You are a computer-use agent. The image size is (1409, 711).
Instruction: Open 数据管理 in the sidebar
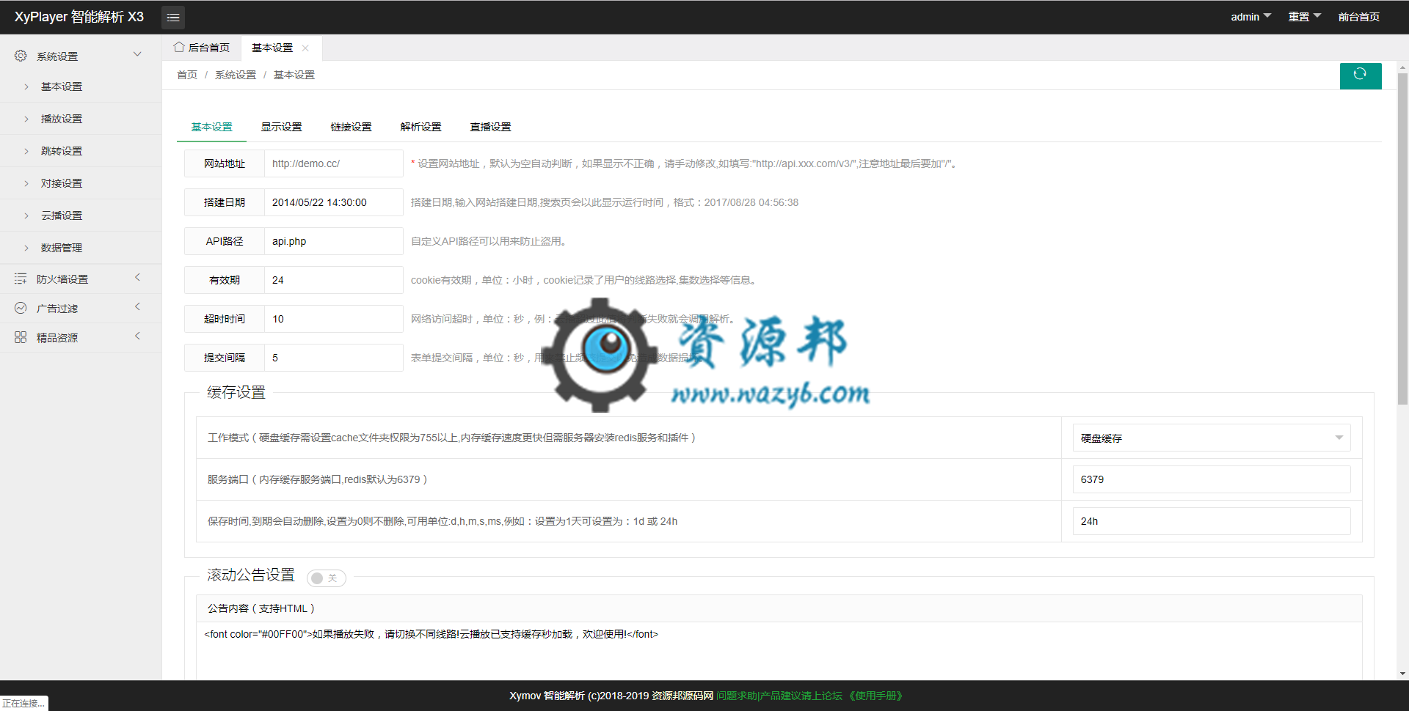[62, 248]
